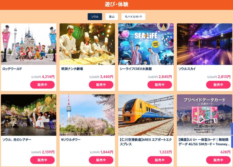Open the ソウルスカイ purple corridor image

click(x=204, y=44)
